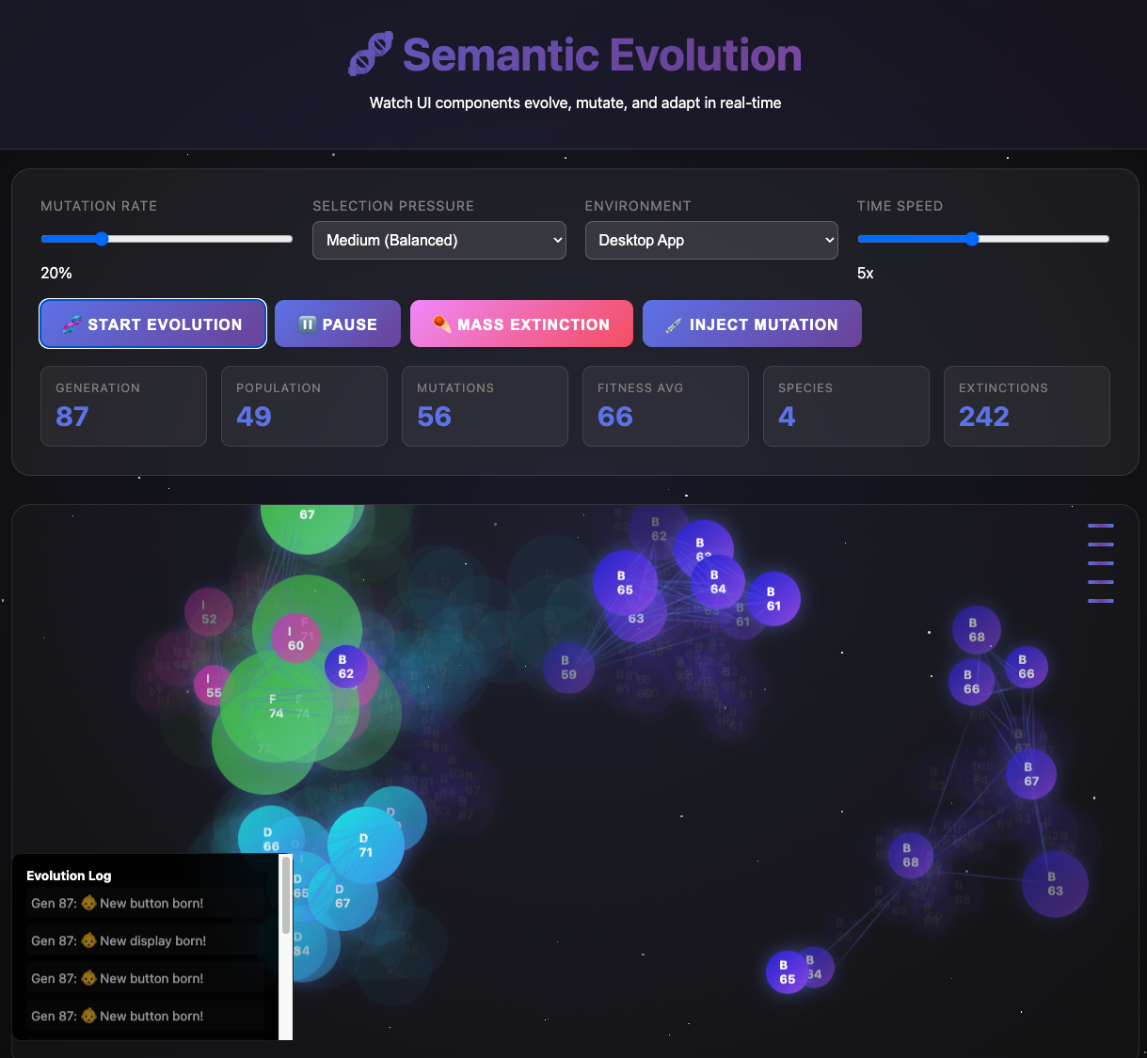Click the syringe icon on the Inject Mutation button
Screen dimensions: 1147x1058
point(672,324)
